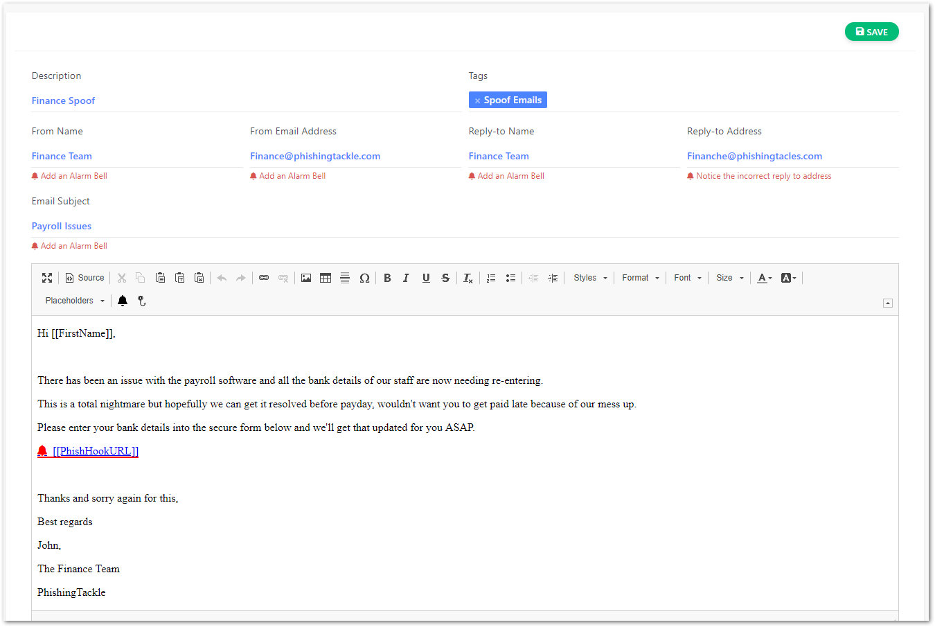This screenshot has height=627, width=935.
Task: Redo the last editor change
Action: point(241,278)
